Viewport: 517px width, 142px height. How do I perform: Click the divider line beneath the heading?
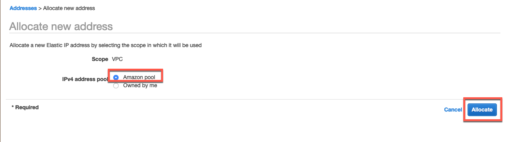255,33
